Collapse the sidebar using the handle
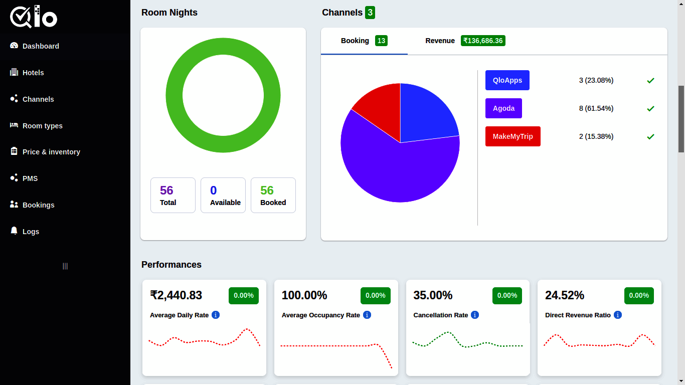The height and width of the screenshot is (385, 685). point(65,266)
